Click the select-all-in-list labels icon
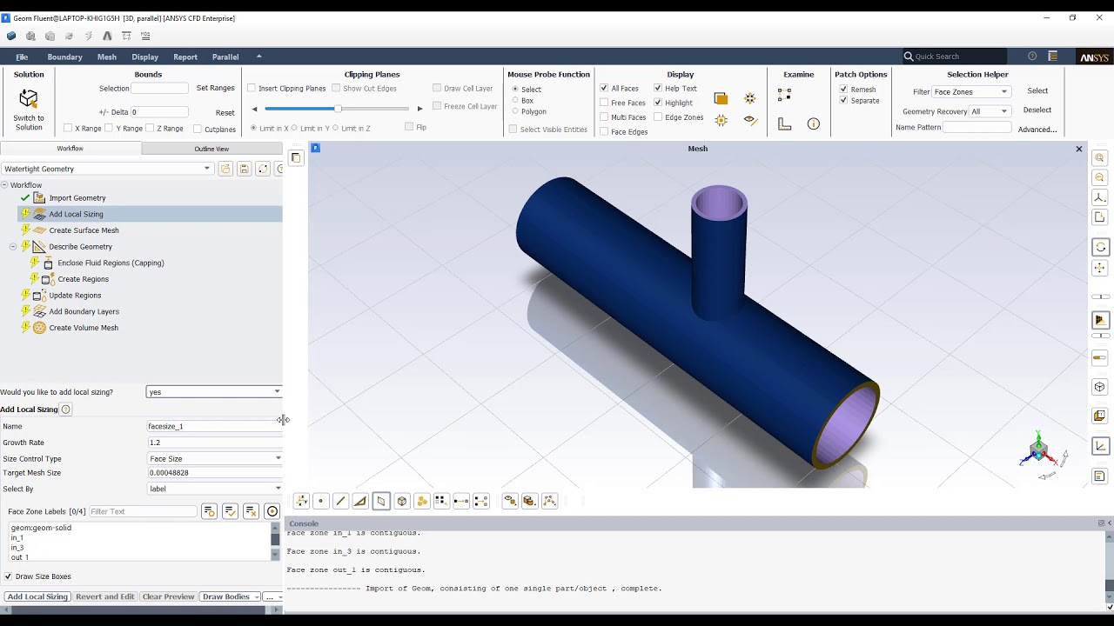Screen dimensions: 1114x626 click(x=209, y=511)
